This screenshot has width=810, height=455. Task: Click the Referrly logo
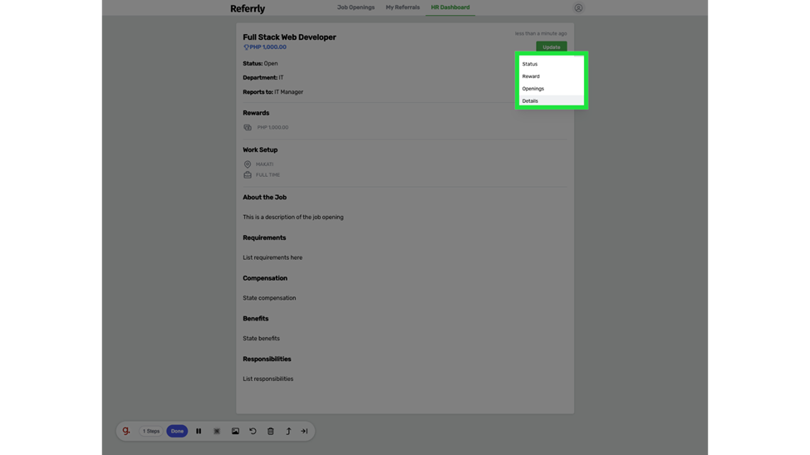[x=248, y=9]
